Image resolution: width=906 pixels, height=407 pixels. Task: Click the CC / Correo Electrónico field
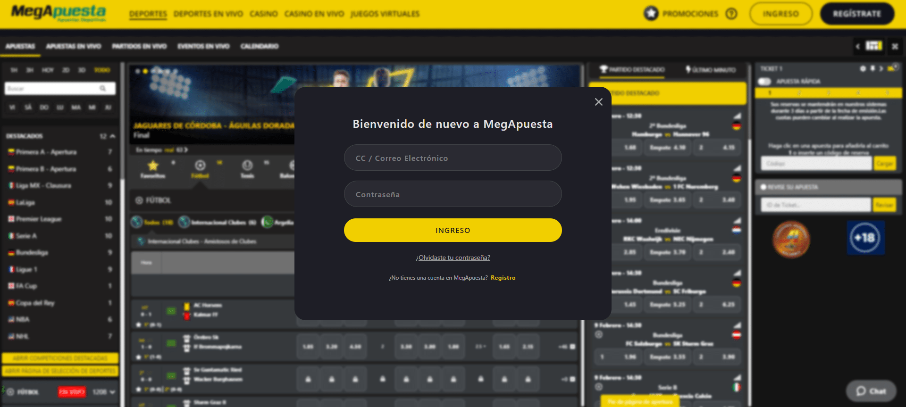click(453, 158)
